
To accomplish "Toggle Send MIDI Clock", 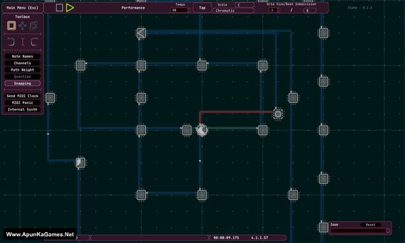I will click(22, 96).
